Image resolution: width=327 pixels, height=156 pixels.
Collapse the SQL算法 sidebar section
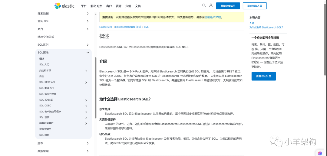(x=88, y=53)
